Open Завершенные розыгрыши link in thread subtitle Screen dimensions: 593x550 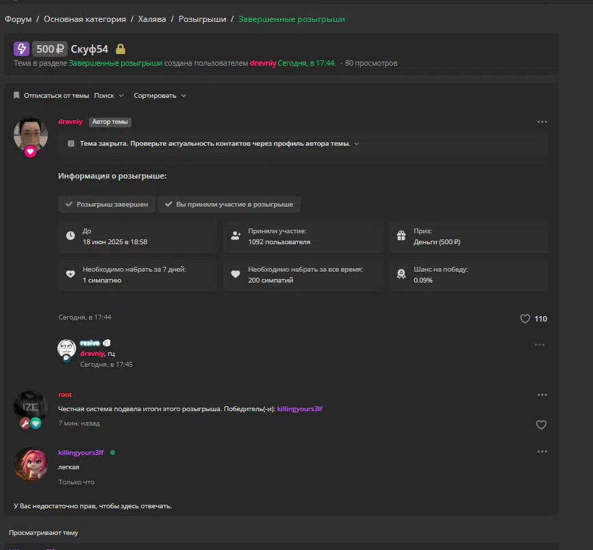[115, 63]
